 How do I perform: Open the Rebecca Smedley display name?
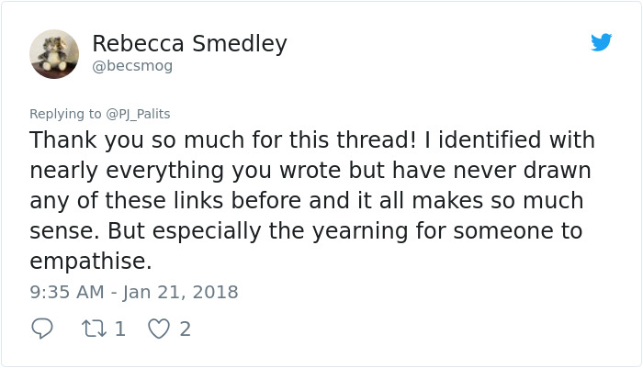(189, 43)
